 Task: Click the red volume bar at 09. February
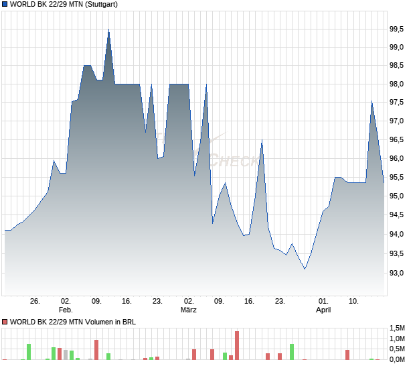[x=96, y=350]
